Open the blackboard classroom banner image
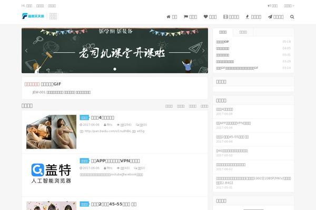Screen dimensions: 316x210 (115, 50)
